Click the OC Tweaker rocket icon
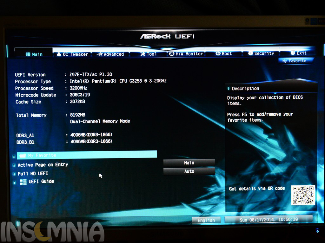Screen dimensions: 325x243 coord(59,54)
